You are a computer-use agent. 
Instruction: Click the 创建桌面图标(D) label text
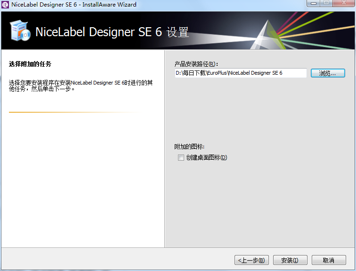pyautogui.click(x=206, y=158)
